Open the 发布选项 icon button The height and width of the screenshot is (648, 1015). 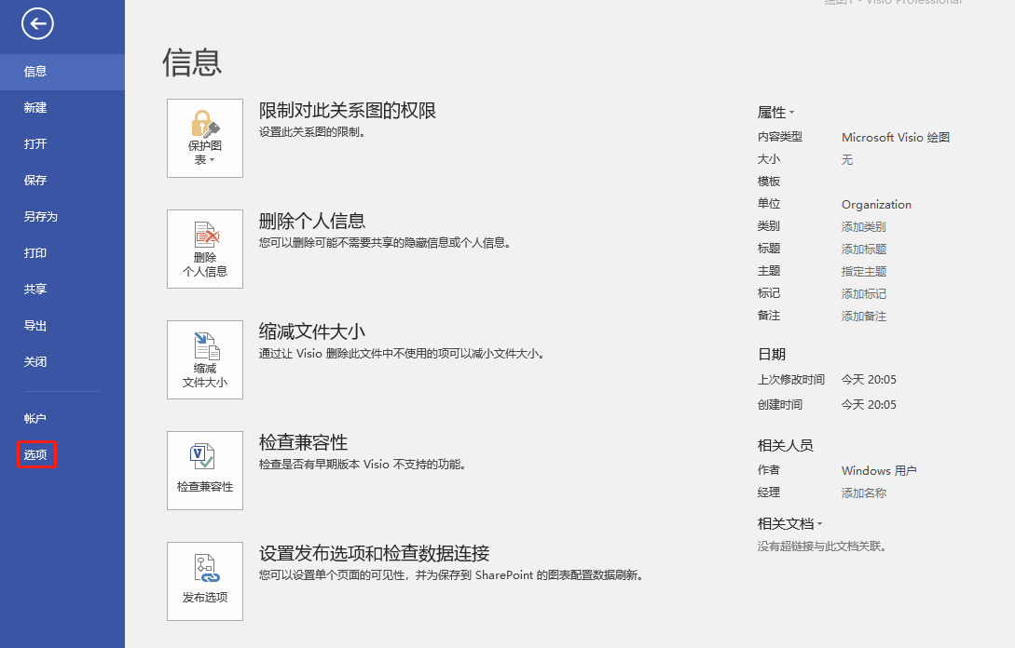(204, 581)
